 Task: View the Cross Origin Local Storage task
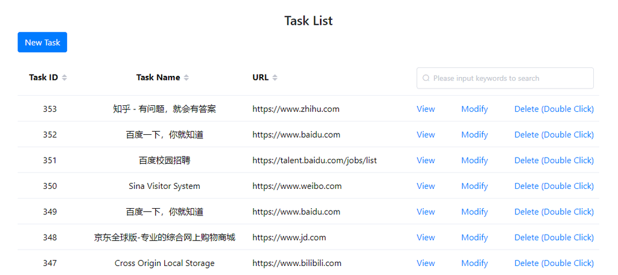(425, 263)
